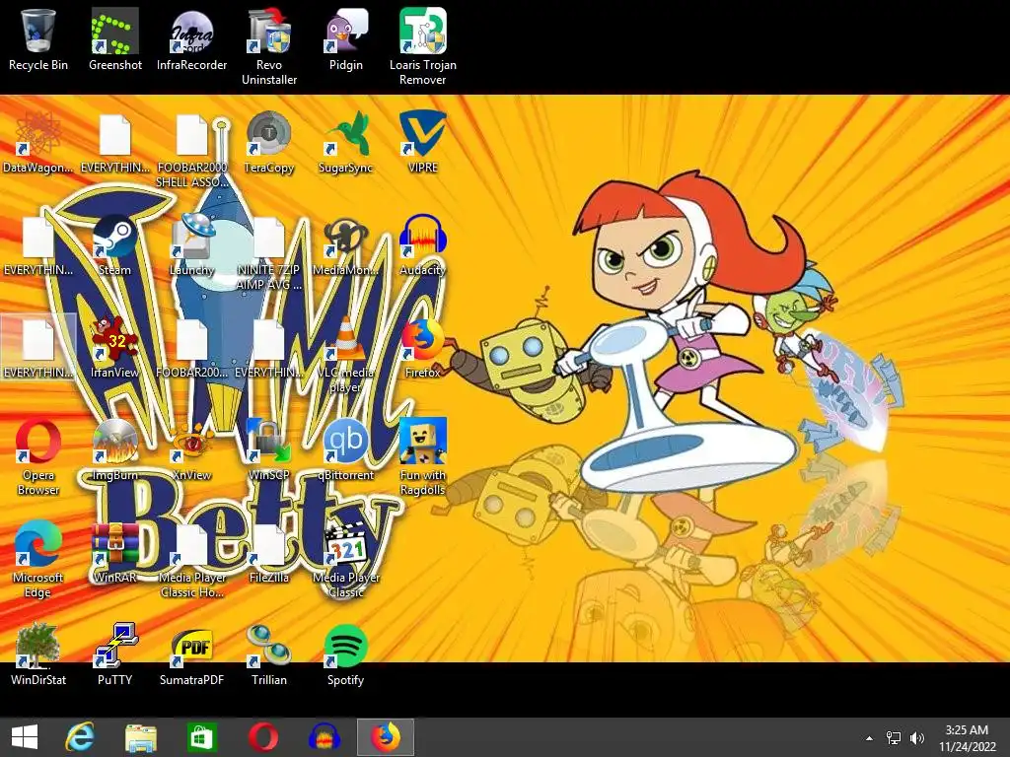This screenshot has width=1010, height=757.
Task: Launch Media Player Classic 321 icon
Action: 346,560
